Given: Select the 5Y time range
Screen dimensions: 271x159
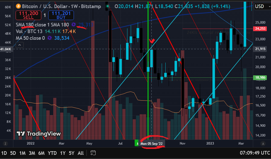Looking at the screenshot, I should (x=72, y=153).
